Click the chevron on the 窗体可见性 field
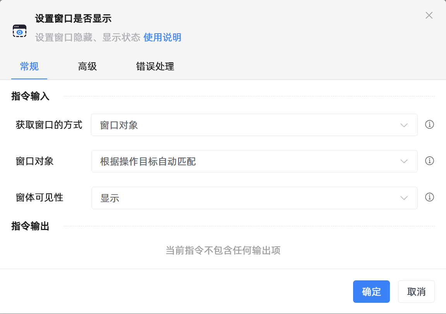 point(404,198)
